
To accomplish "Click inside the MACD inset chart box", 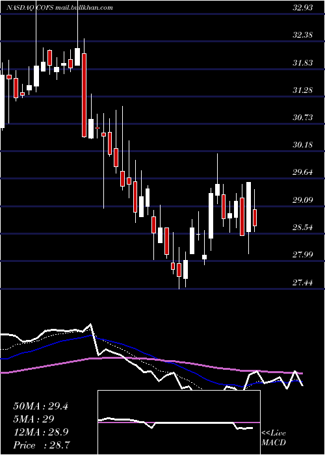I will tap(179, 422).
